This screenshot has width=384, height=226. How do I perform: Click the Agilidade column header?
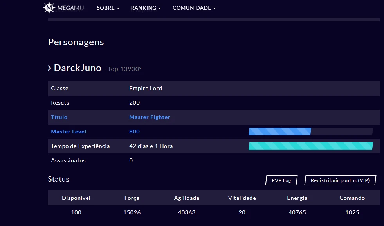(187, 198)
